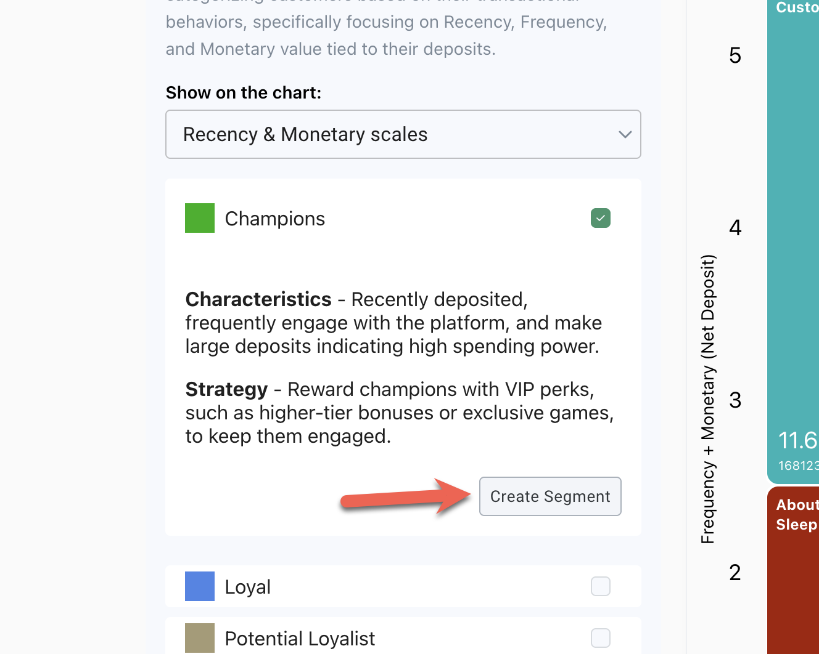The image size is (819, 654).
Task: Click the Create Segment button
Action: pos(549,496)
